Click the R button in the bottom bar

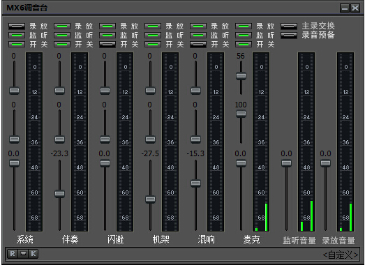12,254
